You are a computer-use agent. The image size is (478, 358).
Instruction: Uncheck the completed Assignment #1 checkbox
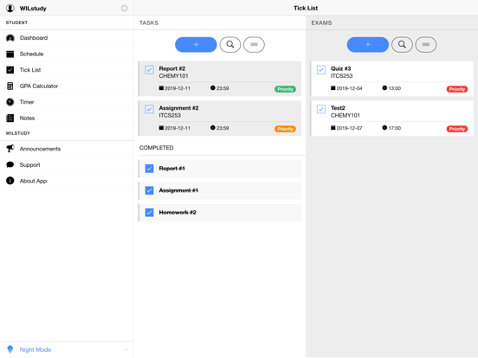click(149, 190)
